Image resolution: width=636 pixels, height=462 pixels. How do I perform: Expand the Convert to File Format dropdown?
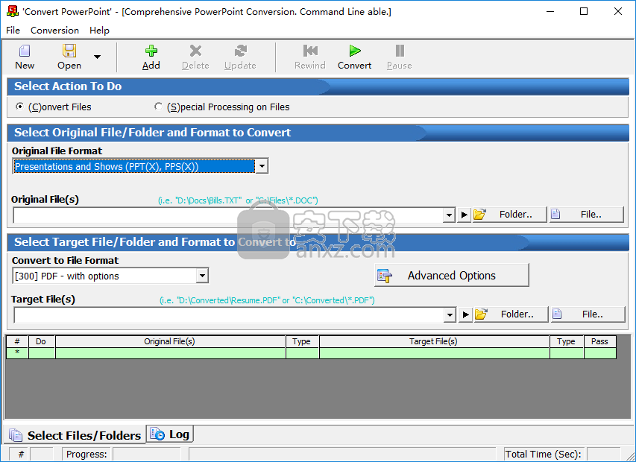point(202,276)
